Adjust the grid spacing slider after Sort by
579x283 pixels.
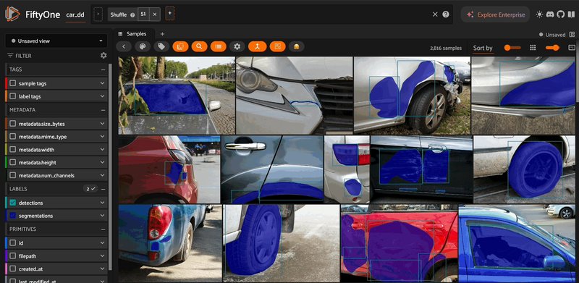pyautogui.click(x=512, y=48)
